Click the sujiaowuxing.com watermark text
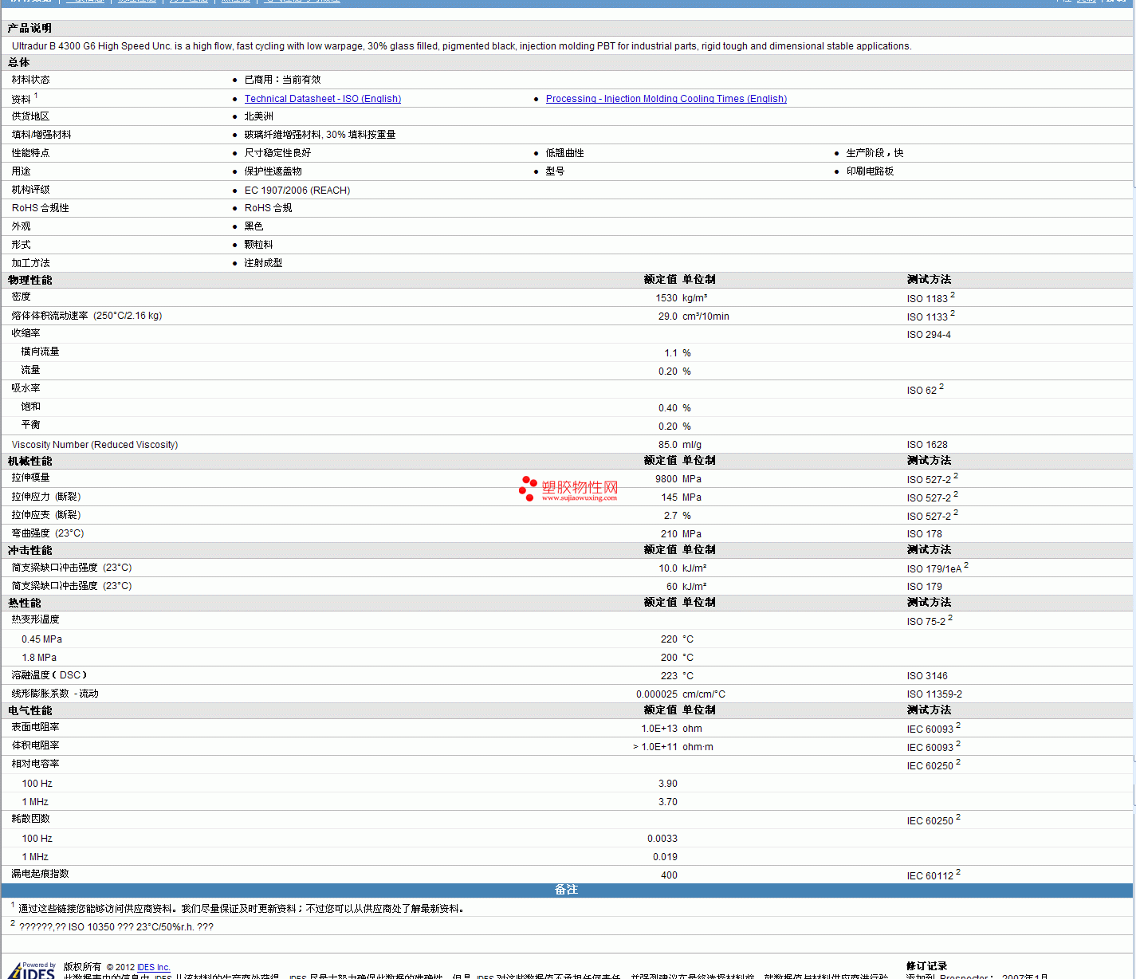The width and height of the screenshot is (1136, 979). 580,498
